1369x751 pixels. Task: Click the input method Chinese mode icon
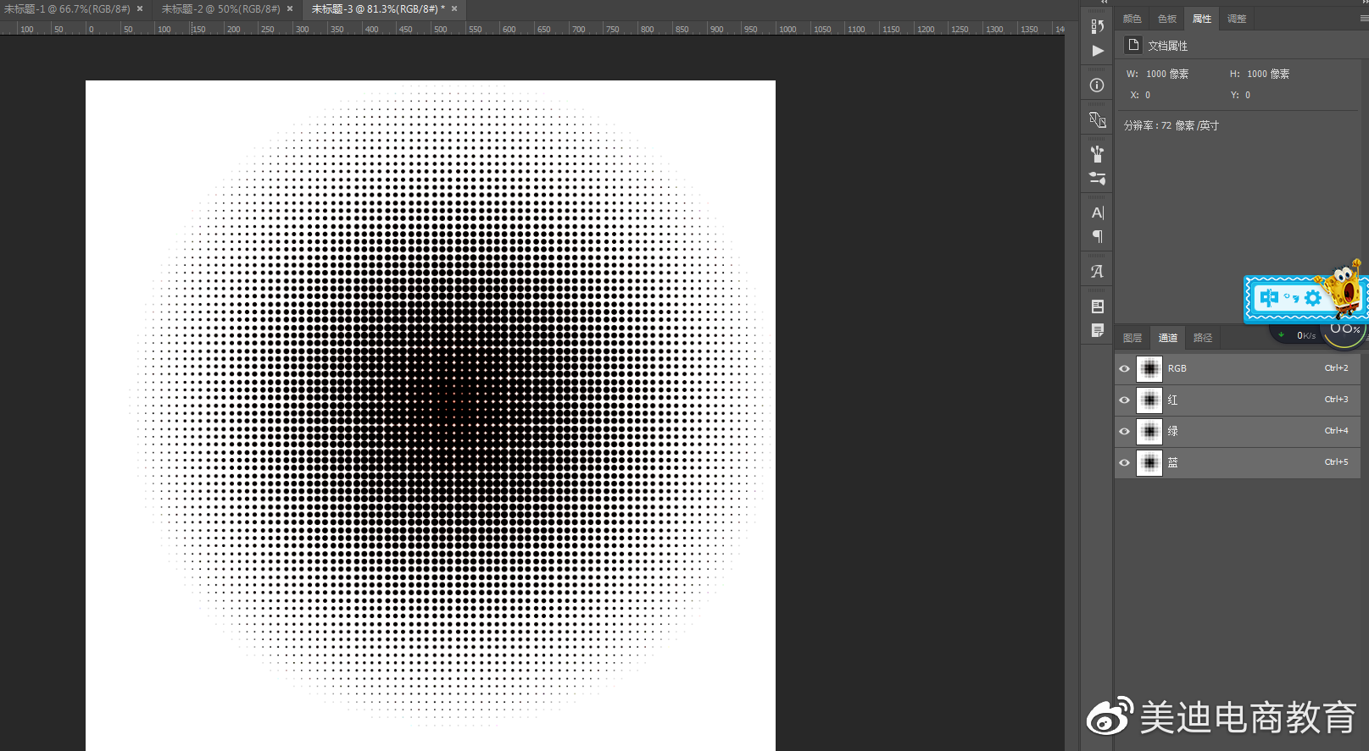[x=1268, y=297]
